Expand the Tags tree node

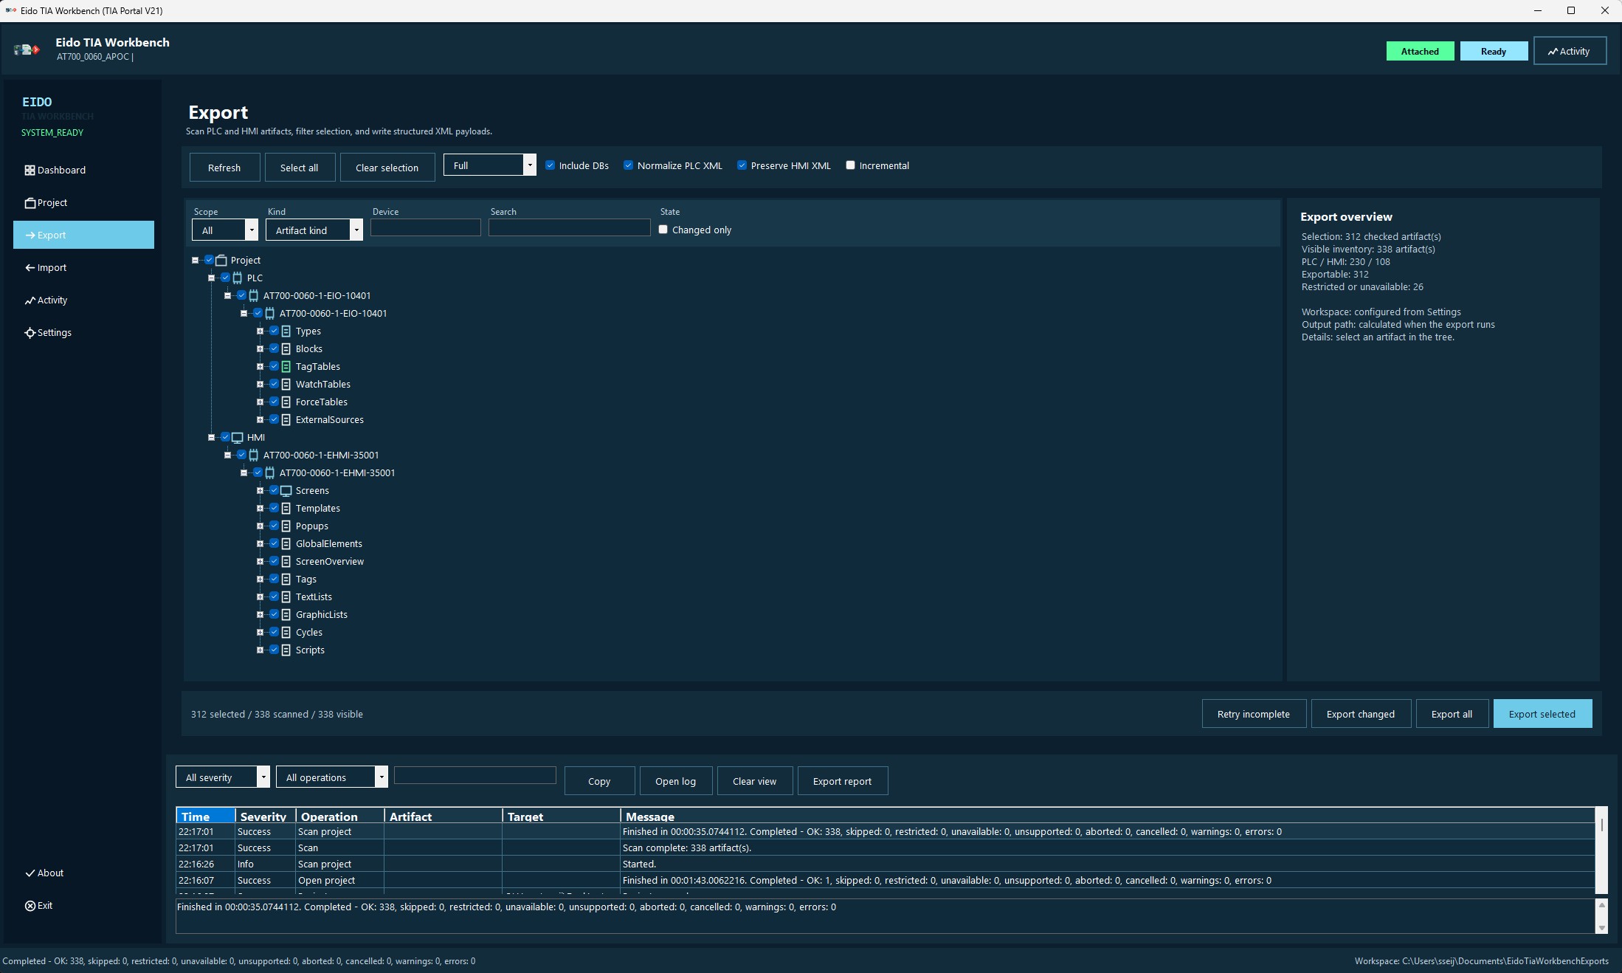point(260,580)
